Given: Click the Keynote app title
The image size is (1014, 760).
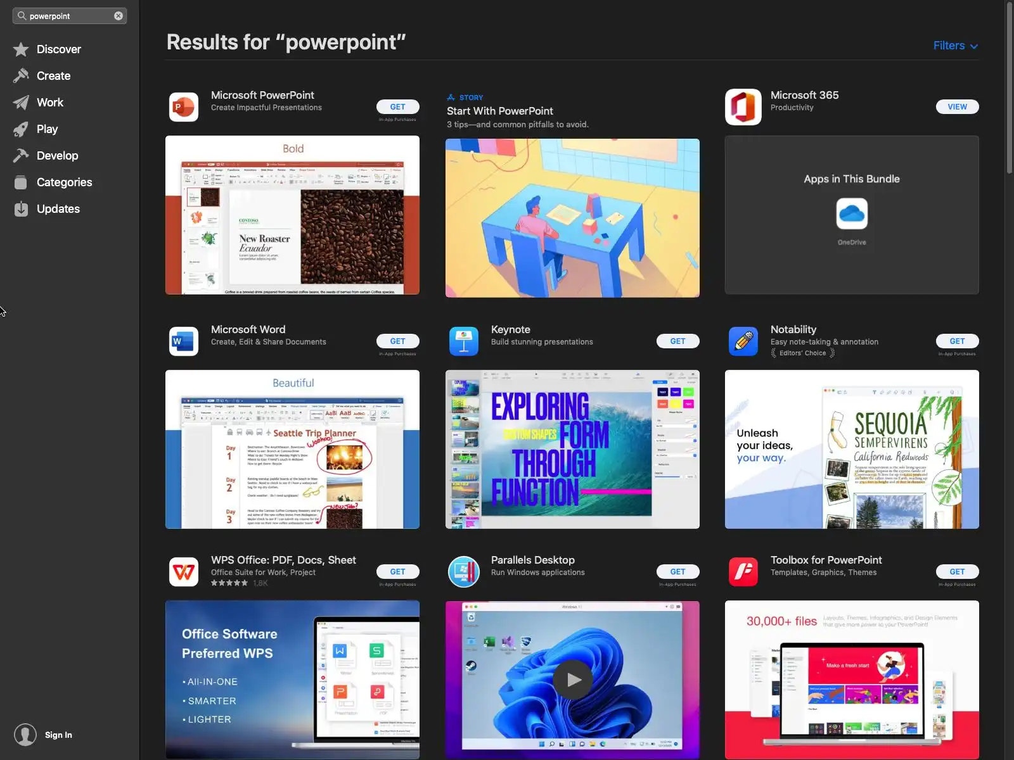Looking at the screenshot, I should (x=511, y=329).
